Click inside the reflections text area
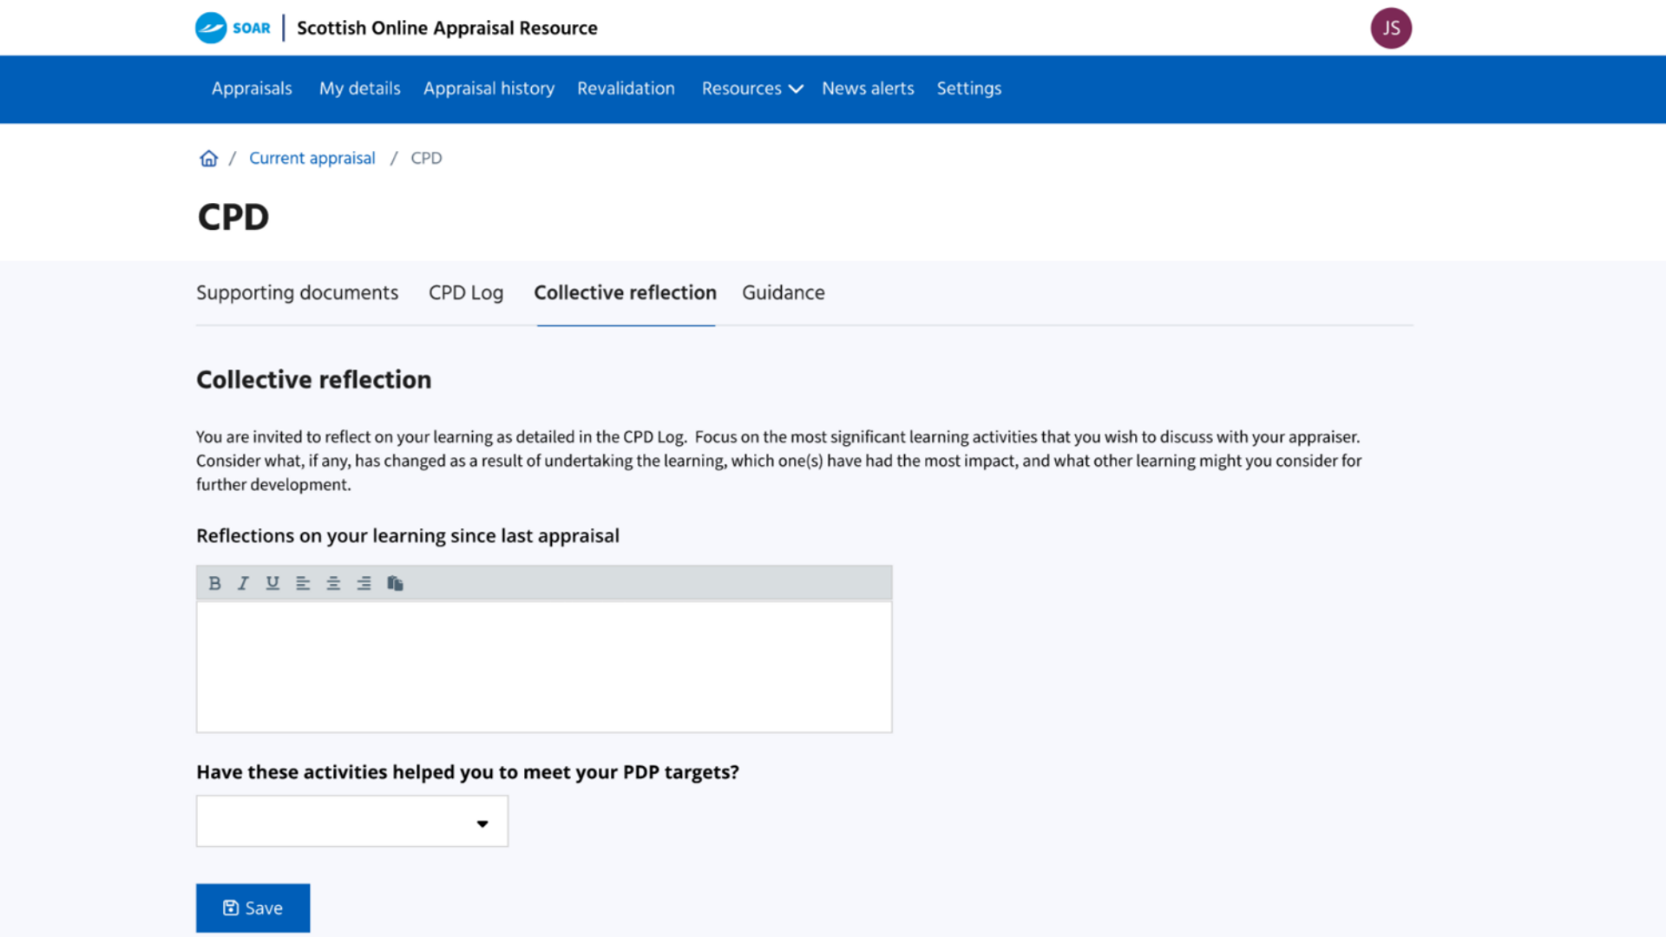The image size is (1666, 937). click(x=544, y=666)
